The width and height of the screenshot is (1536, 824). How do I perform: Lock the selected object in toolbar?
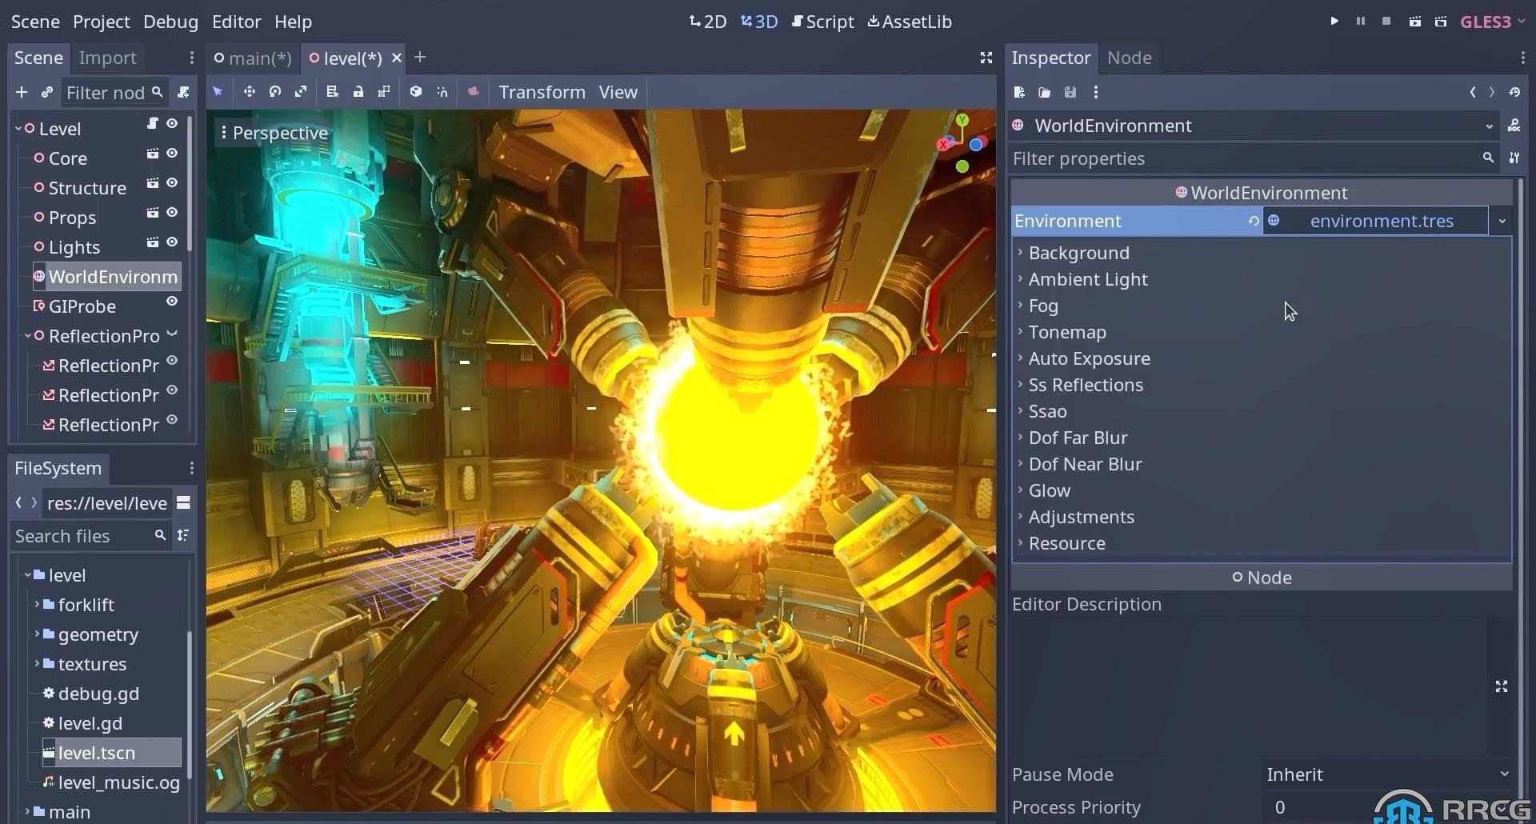pyautogui.click(x=358, y=92)
